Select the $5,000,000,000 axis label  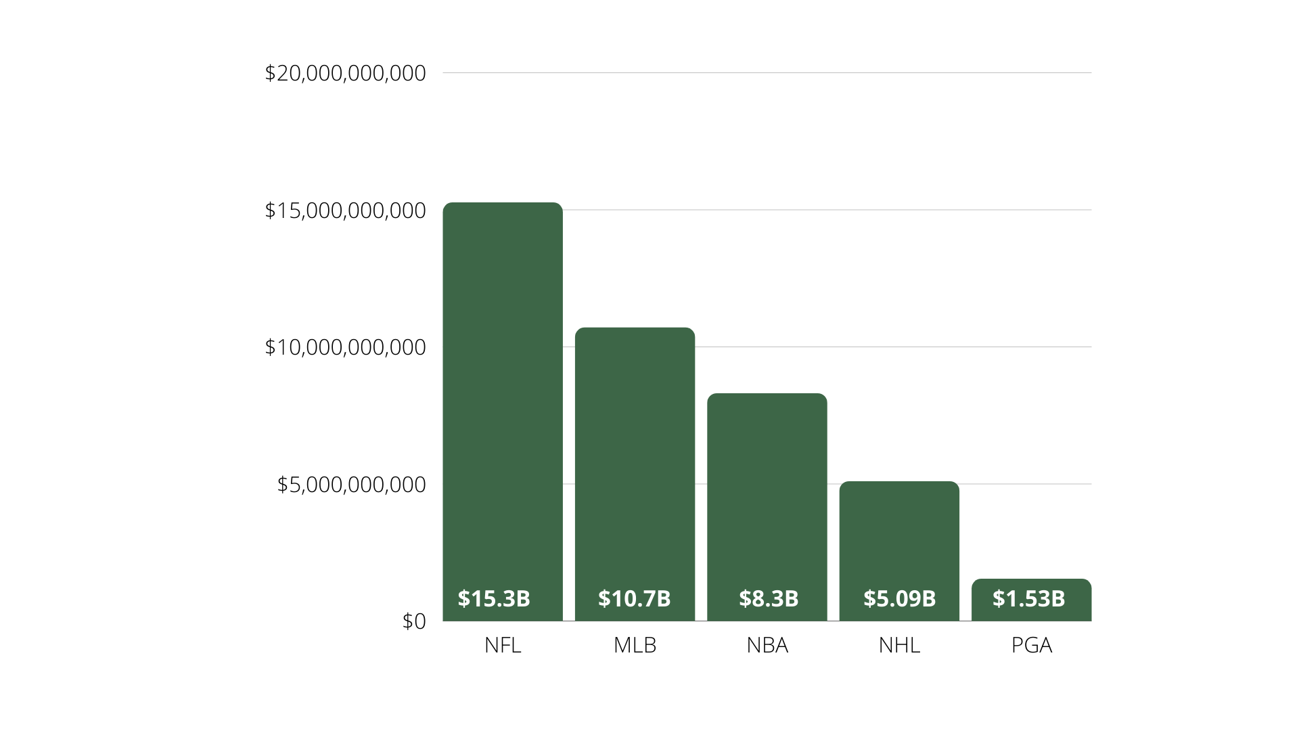coord(351,485)
